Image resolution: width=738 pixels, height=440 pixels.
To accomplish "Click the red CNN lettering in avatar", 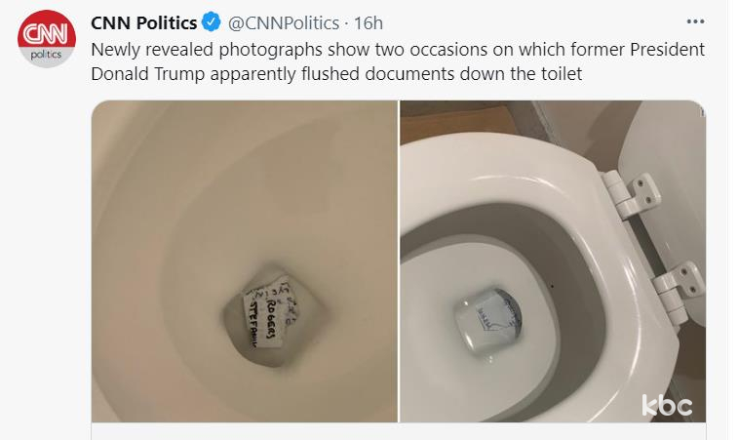I will (46, 33).
